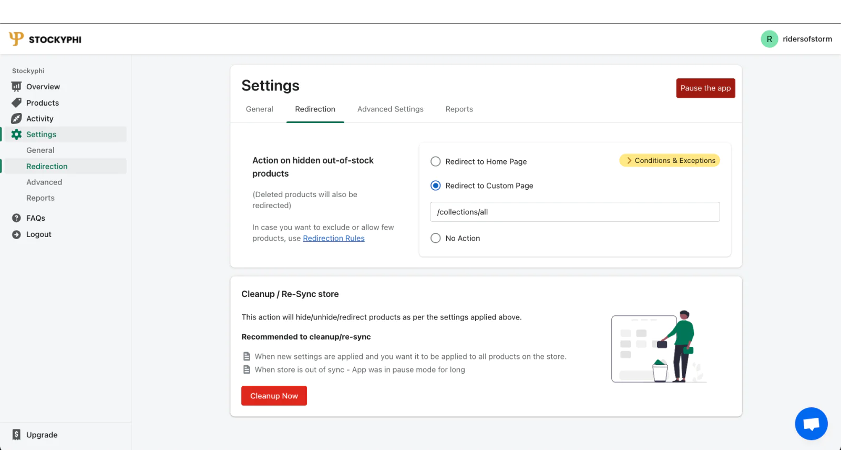Open Products in the sidebar
The height and width of the screenshot is (473, 841).
(43, 103)
